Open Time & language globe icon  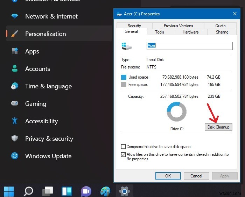15,86
